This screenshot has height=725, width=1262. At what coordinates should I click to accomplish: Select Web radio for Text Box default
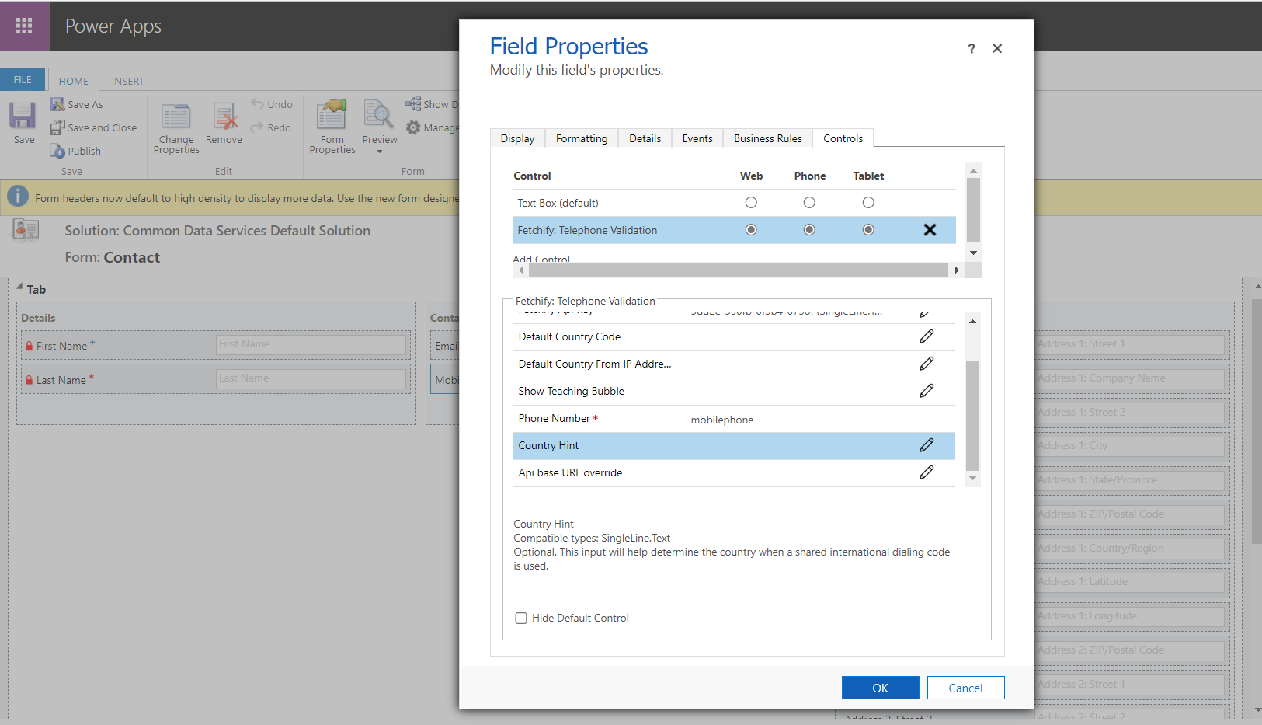click(751, 203)
